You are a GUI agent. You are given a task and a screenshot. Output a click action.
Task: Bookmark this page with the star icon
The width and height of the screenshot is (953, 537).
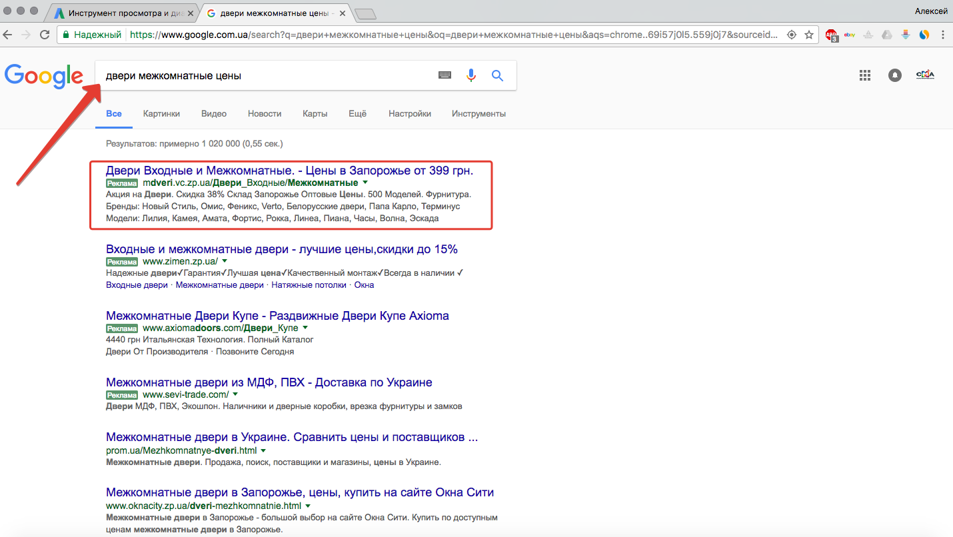(x=808, y=35)
